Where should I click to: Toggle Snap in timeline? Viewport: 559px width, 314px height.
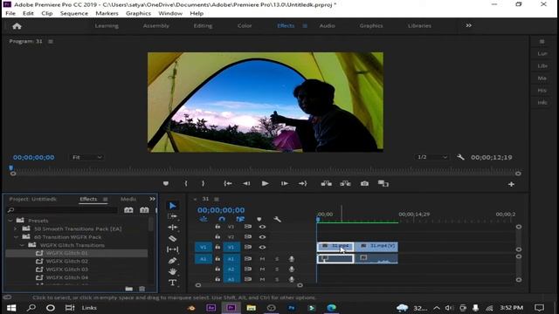[x=222, y=219]
